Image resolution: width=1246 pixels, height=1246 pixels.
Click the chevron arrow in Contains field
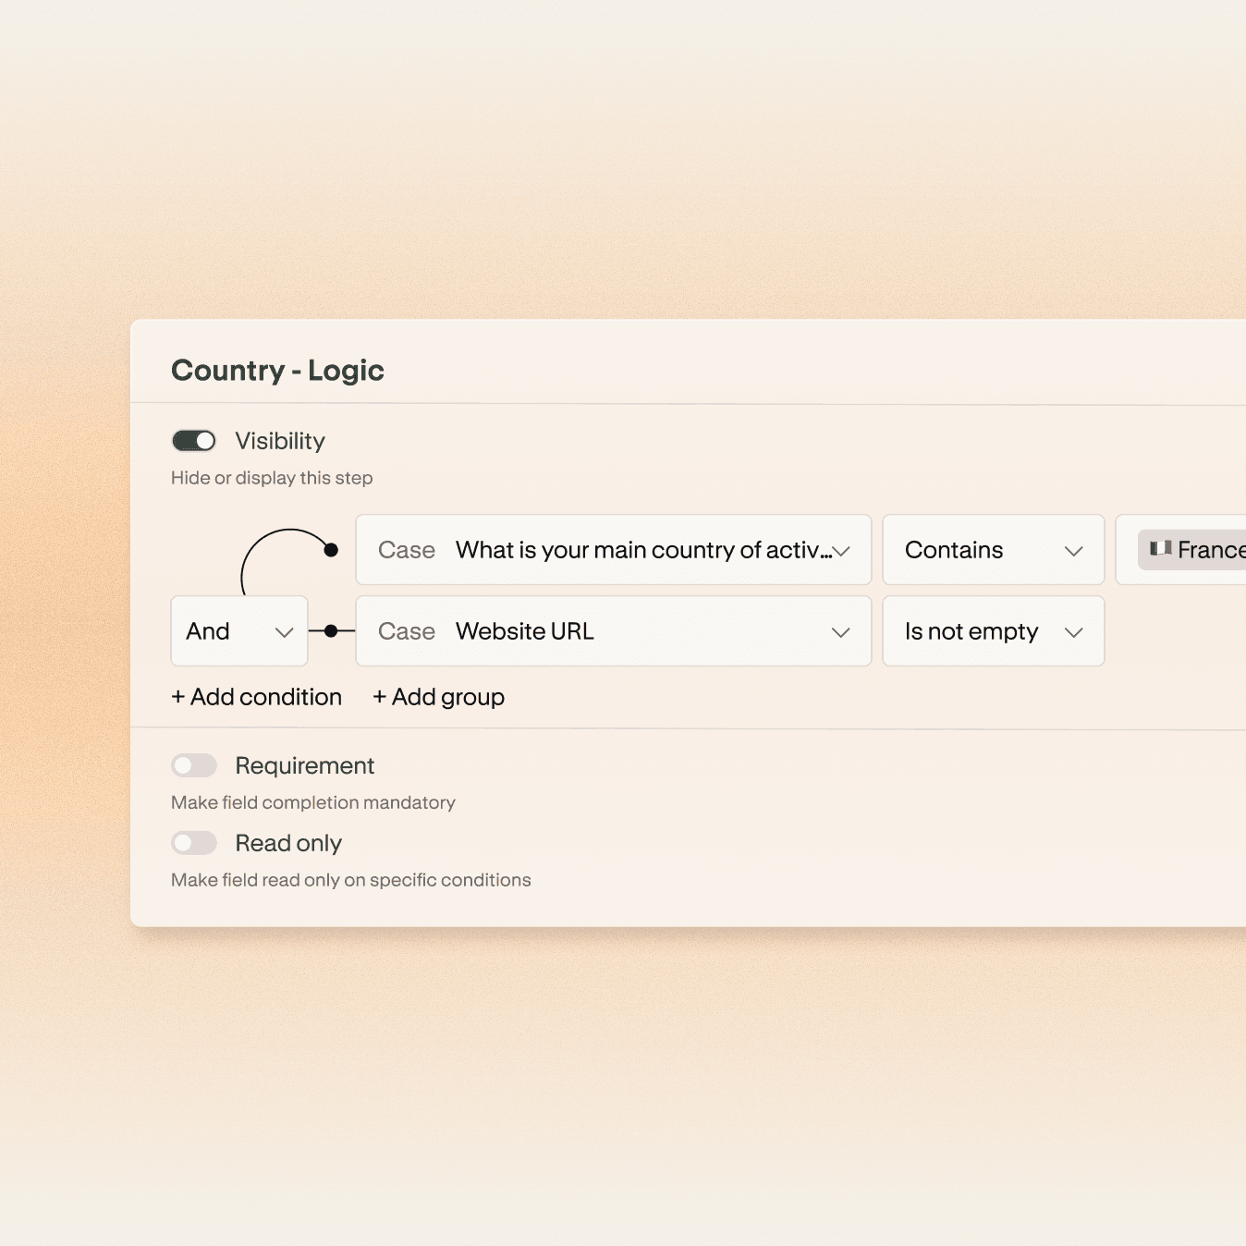(1073, 551)
